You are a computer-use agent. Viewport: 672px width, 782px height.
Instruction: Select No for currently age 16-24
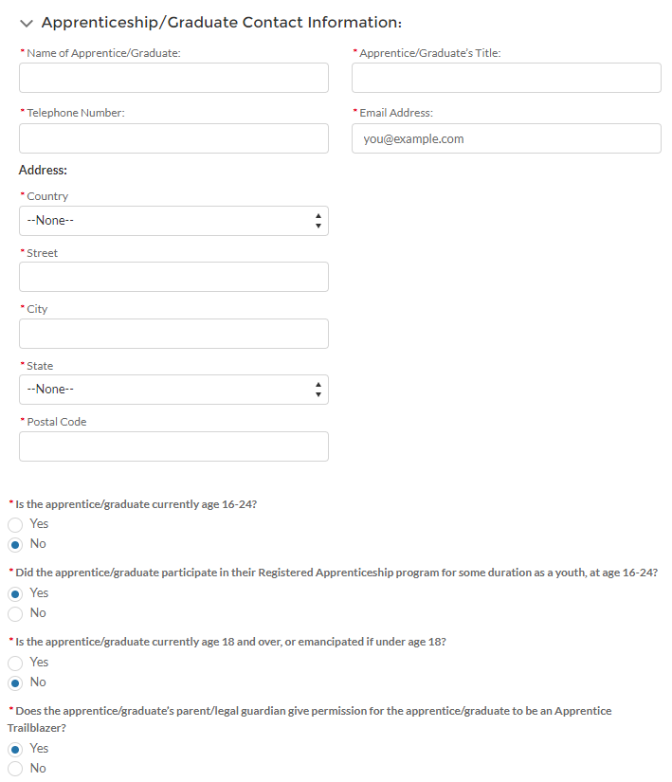pos(15,544)
